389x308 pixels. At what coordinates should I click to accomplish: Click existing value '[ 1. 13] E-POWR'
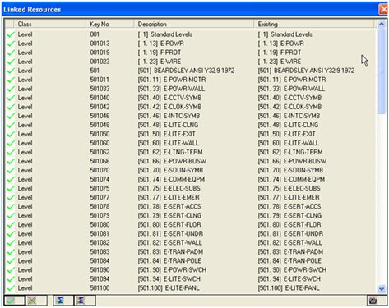click(x=281, y=44)
